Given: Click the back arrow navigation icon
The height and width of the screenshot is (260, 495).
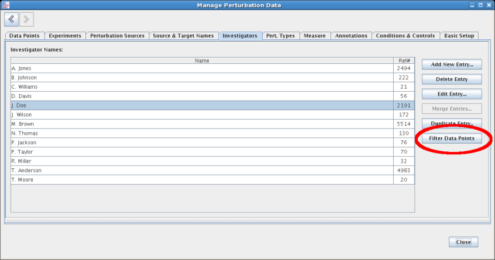Looking at the screenshot, I should 12,20.
